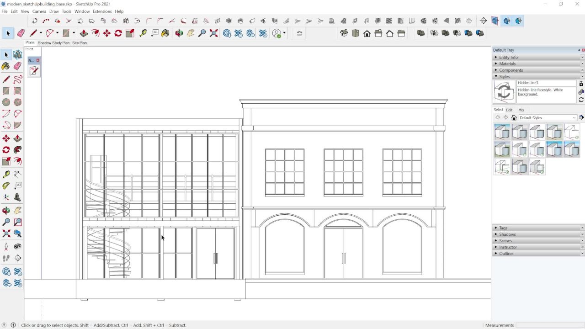Switch to the Mix tab in Styles
The height and width of the screenshot is (329, 585).
click(521, 110)
